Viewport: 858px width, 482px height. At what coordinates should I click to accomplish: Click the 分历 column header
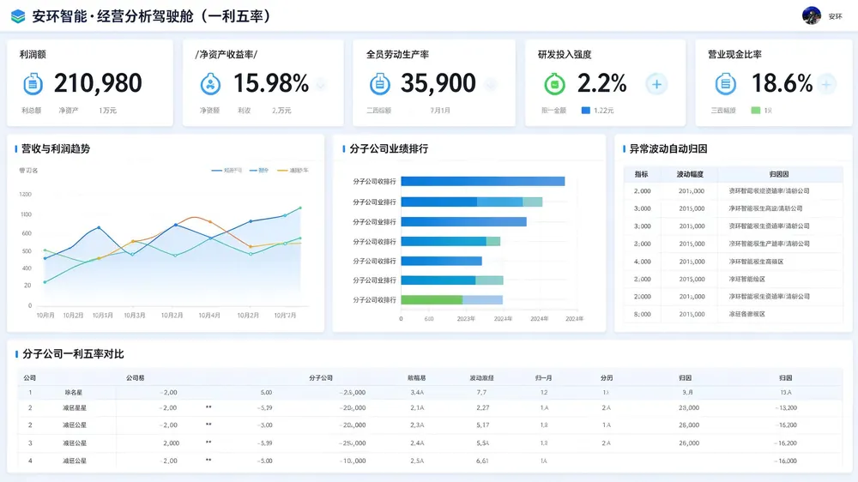(607, 378)
